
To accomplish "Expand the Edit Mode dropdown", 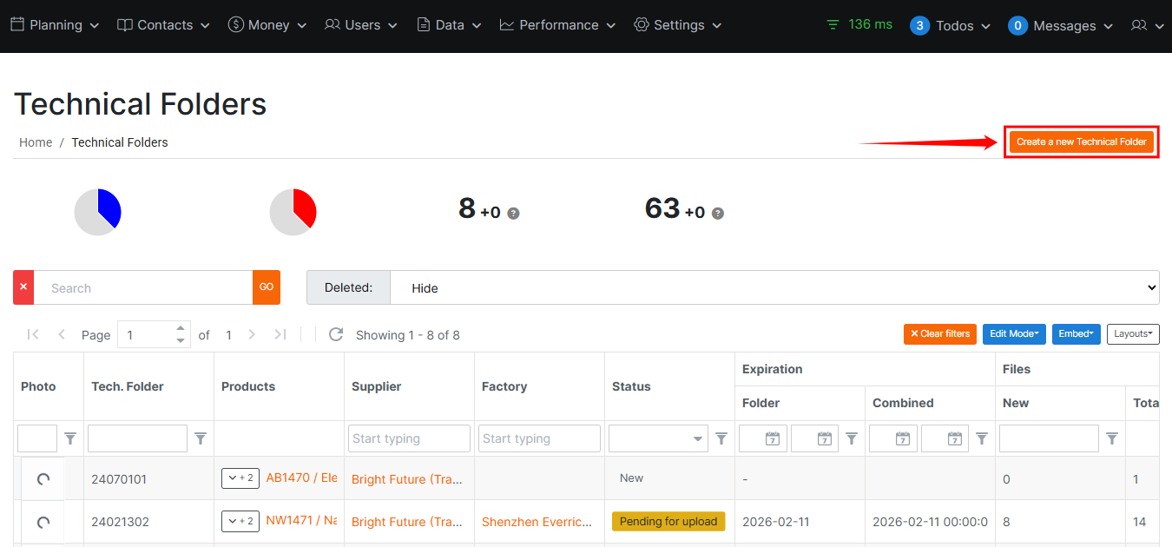I will pos(1013,334).
